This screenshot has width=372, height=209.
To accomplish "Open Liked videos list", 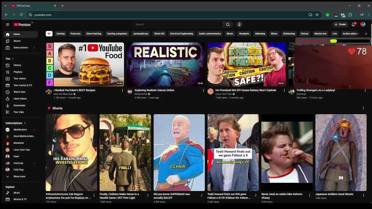I will click(21, 99).
